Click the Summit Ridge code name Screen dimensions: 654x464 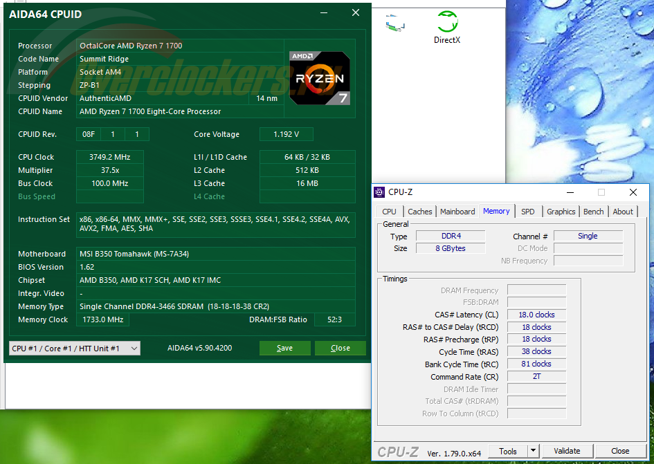105,59
